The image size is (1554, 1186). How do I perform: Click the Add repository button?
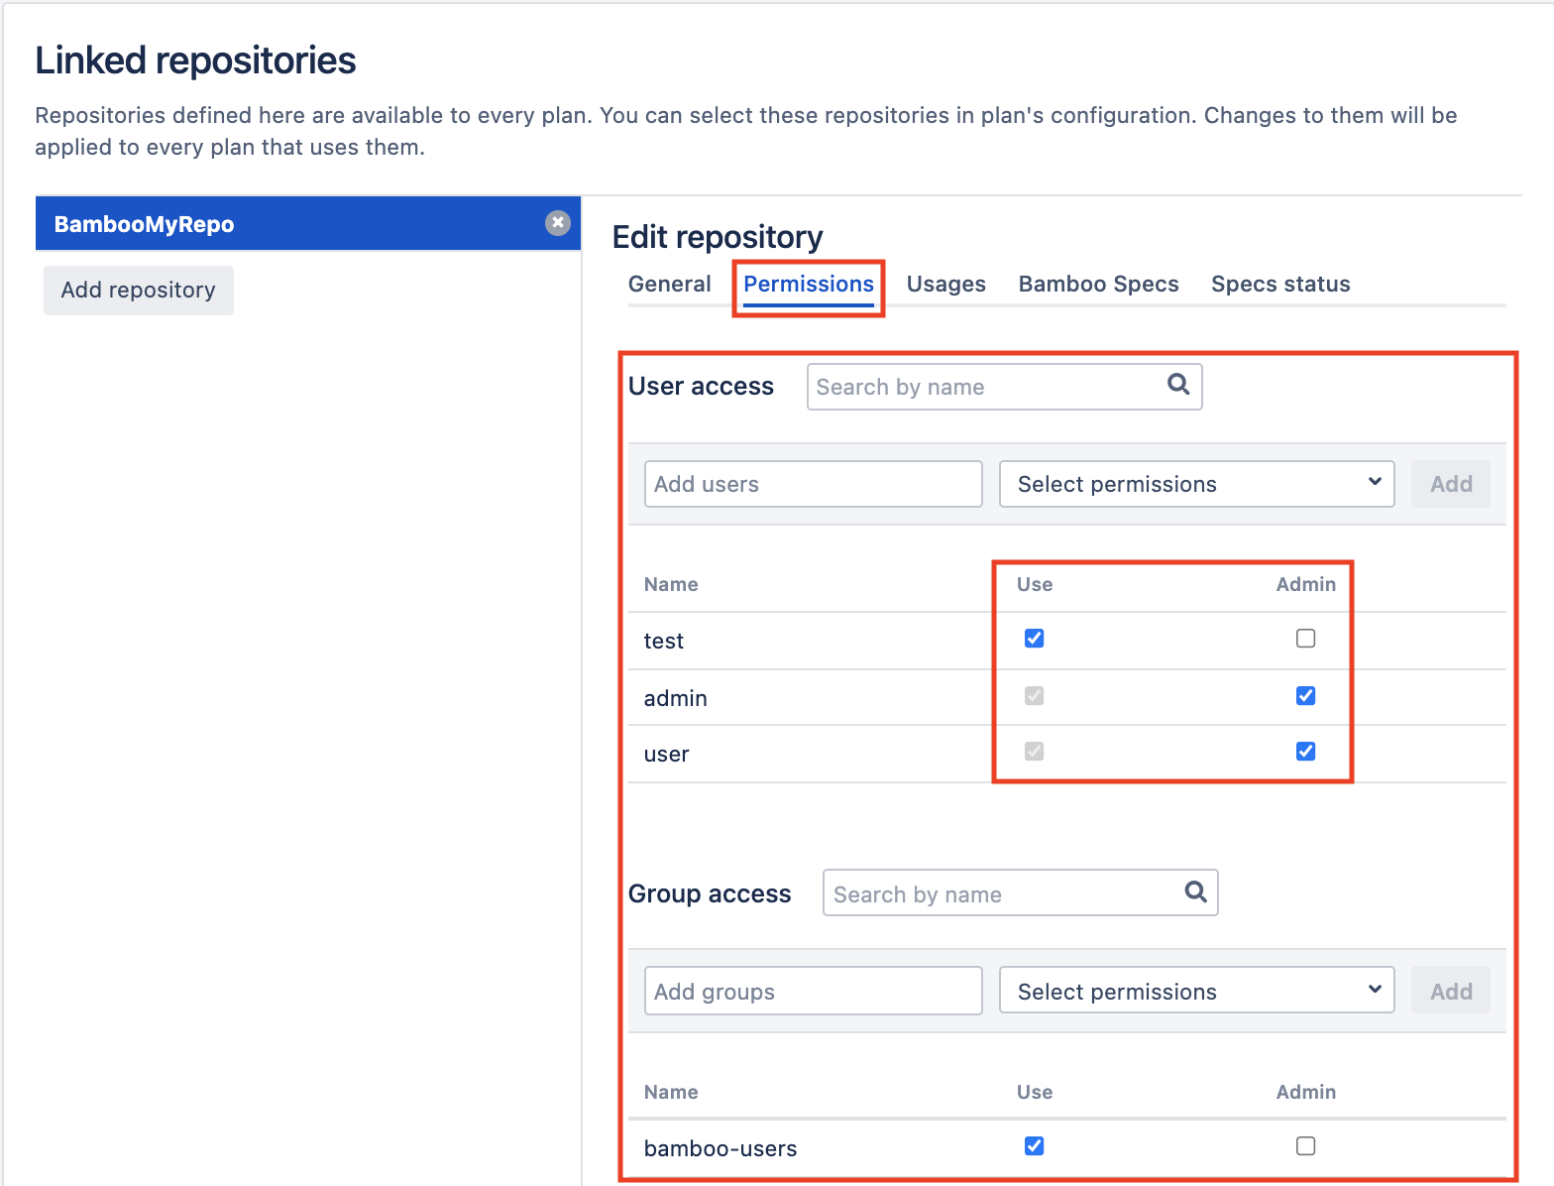(x=139, y=290)
